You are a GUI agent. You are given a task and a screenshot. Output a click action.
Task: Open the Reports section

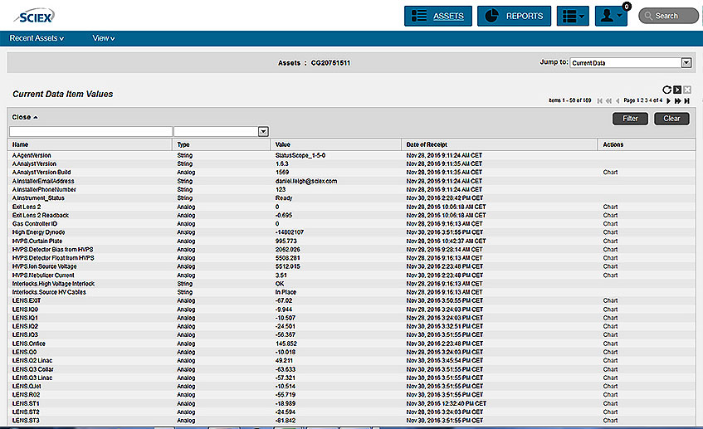[514, 16]
